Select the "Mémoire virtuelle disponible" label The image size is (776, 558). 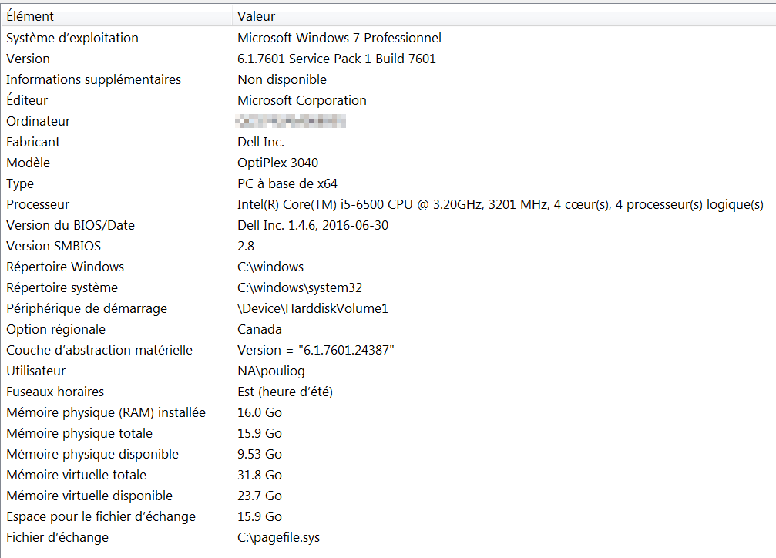pyautogui.click(x=89, y=496)
